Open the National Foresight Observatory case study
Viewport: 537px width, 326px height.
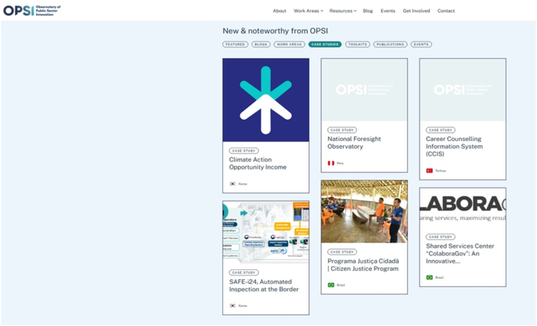point(354,143)
